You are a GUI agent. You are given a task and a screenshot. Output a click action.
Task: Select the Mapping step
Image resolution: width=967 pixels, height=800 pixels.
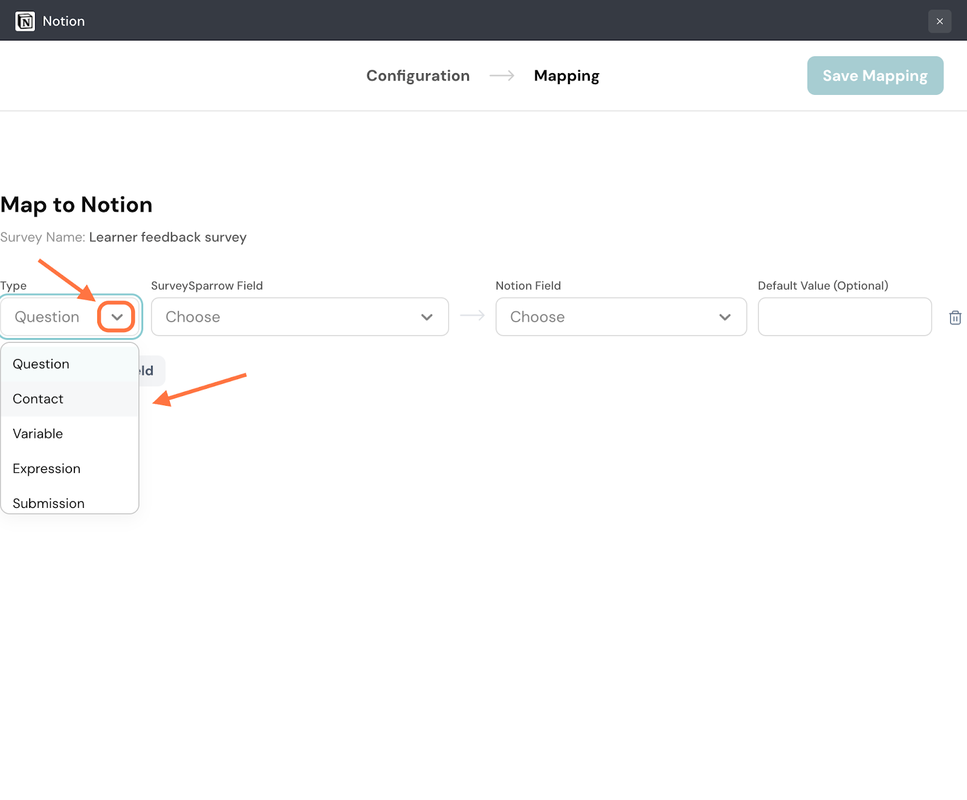[566, 76]
